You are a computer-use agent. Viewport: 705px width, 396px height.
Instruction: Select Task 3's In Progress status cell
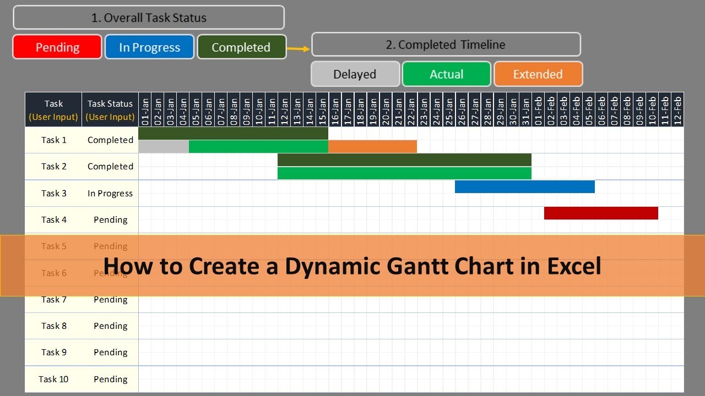pyautogui.click(x=110, y=193)
